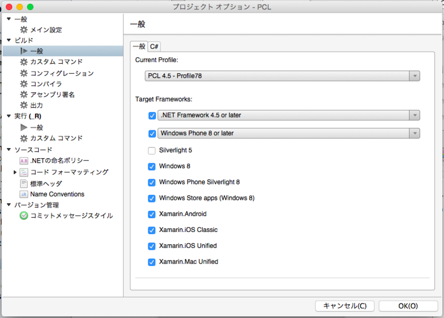The image size is (444, 318).
Task: Select .NETの命名ポリシー in the tree
Action: pos(60,161)
